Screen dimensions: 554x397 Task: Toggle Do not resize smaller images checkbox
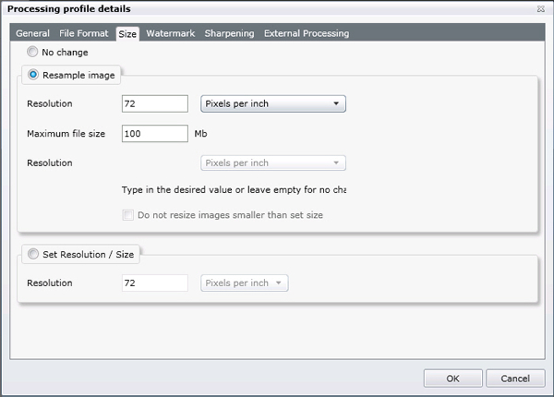point(128,215)
